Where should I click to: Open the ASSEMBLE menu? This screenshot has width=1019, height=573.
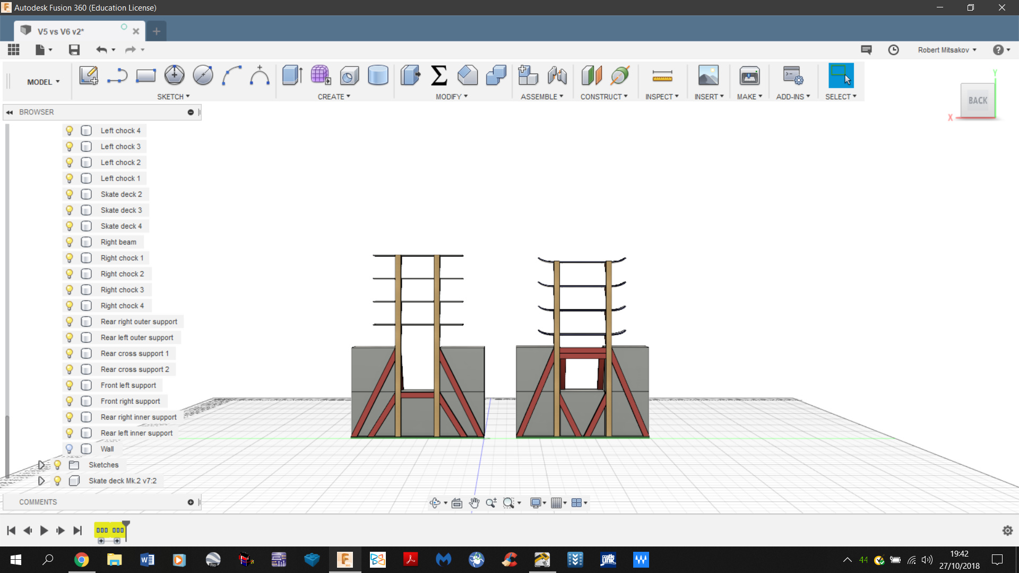(x=542, y=97)
